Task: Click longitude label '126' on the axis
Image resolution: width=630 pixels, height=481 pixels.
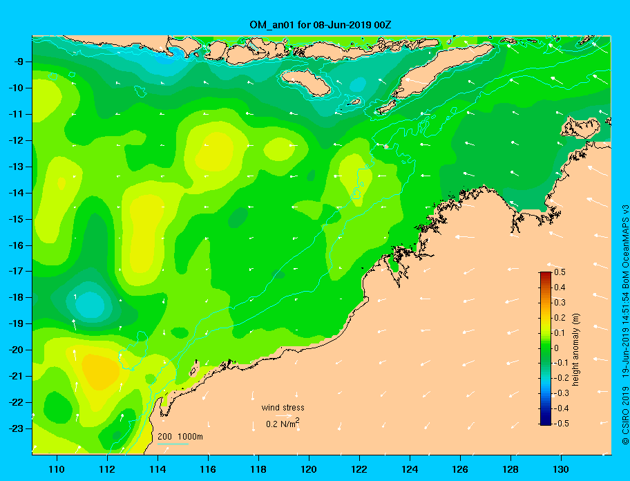Action: point(459,469)
